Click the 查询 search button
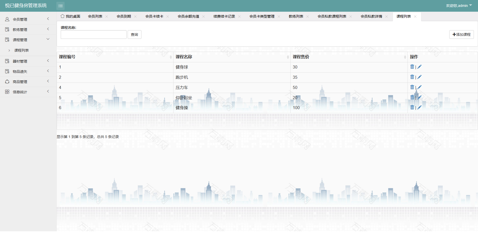This screenshot has height=242, width=478. tap(134, 34)
